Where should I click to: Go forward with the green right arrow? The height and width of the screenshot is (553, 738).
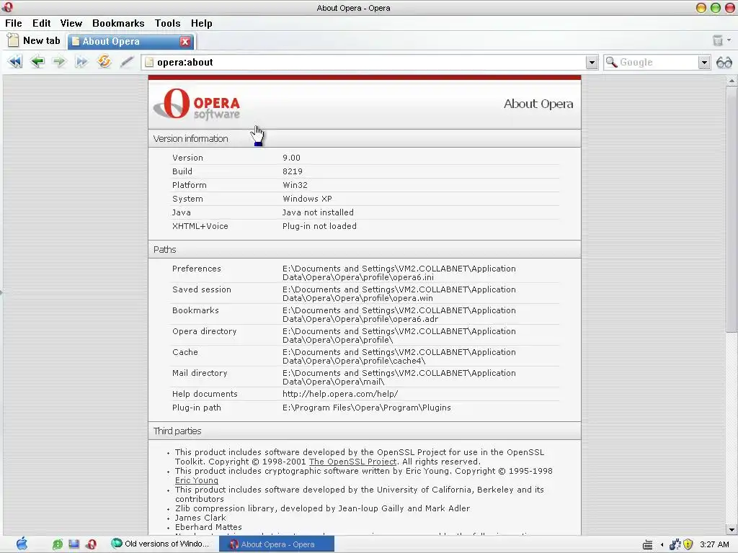coord(59,62)
